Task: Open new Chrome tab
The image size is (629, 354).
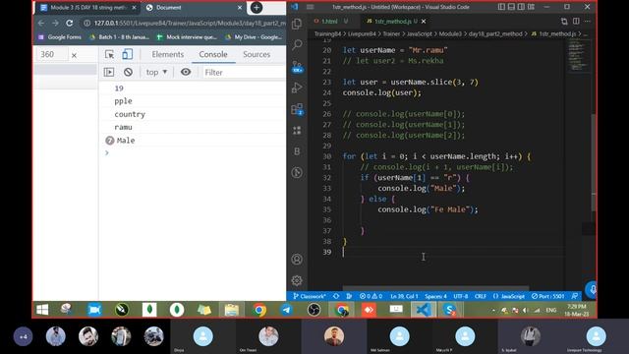Action: (257, 7)
